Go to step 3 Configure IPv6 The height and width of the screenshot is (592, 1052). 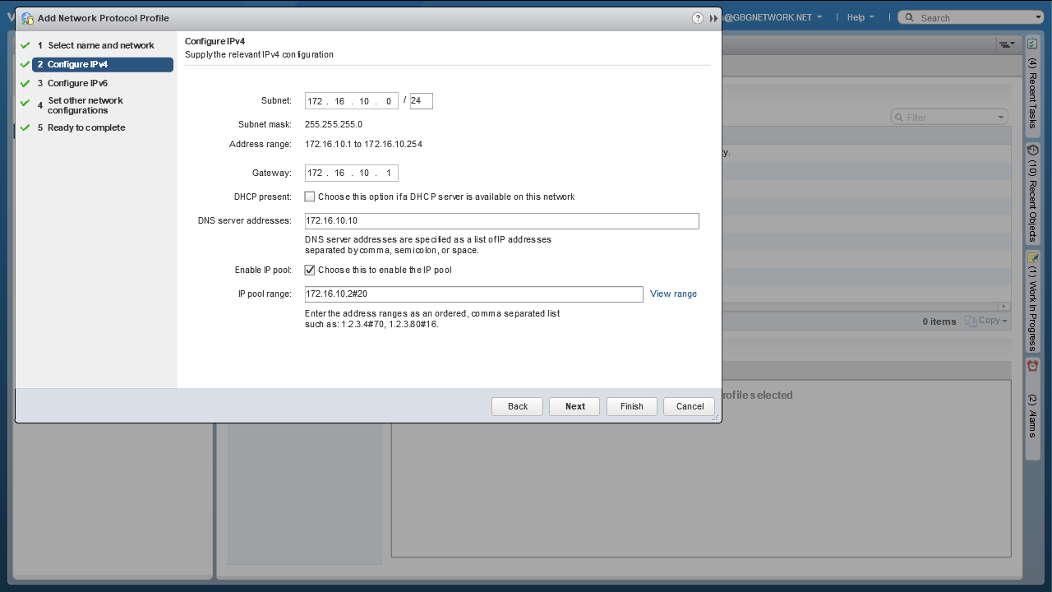(77, 83)
